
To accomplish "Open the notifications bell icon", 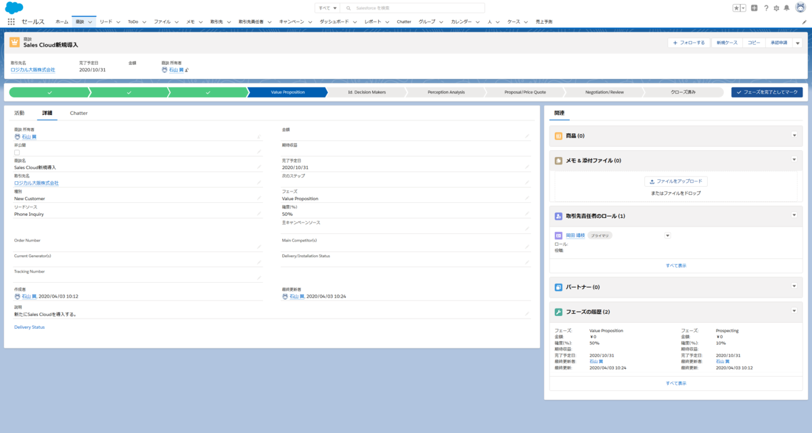I will coord(787,8).
